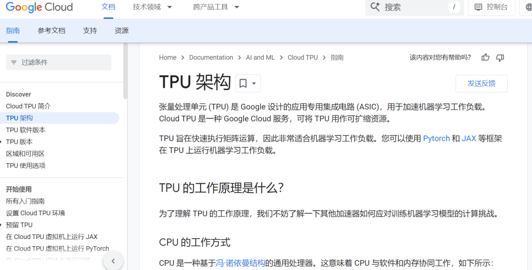The width and height of the screenshot is (532, 270).
Task: Click the 开始使用 section heading
Action: click(19, 189)
